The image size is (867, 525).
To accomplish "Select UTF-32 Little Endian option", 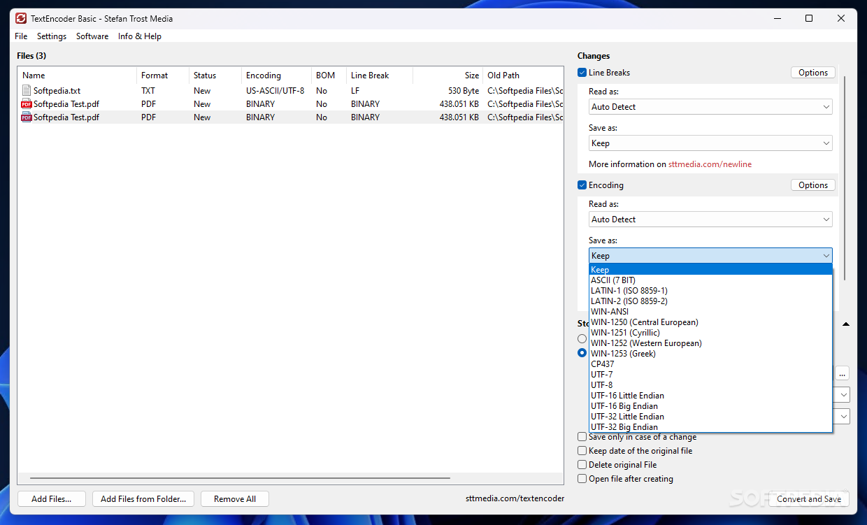I will pyautogui.click(x=710, y=417).
